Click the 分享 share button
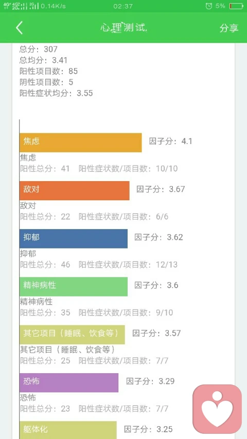Screen dimensions: 247x439 [x=229, y=28]
